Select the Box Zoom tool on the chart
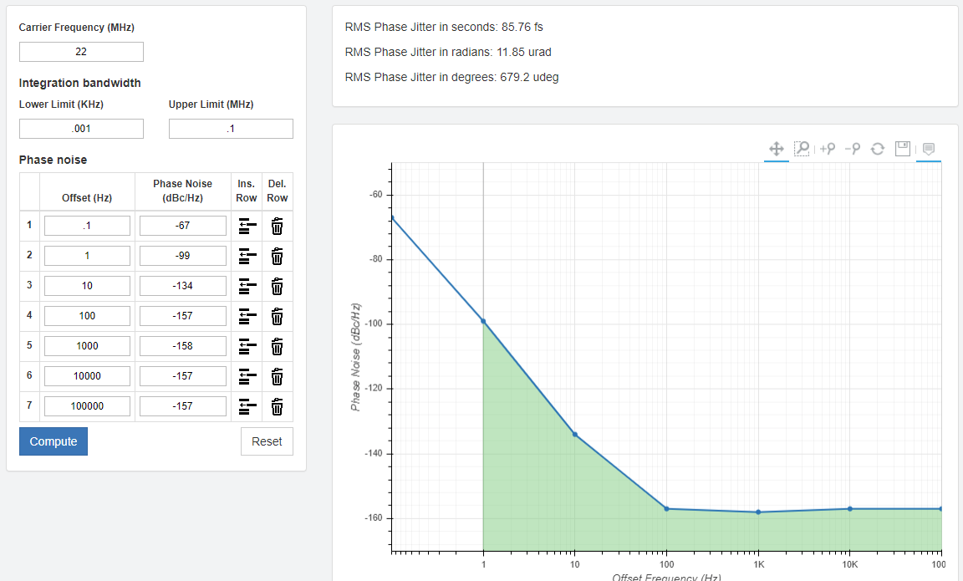The image size is (963, 581). (x=802, y=149)
